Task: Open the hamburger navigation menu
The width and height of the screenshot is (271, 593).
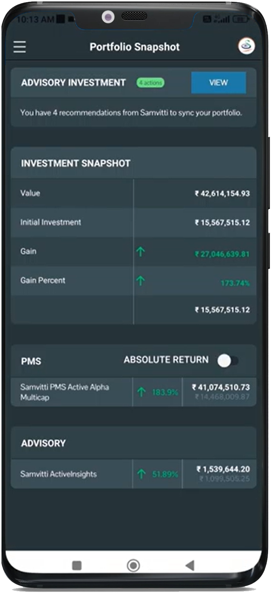Action: pyautogui.click(x=20, y=47)
